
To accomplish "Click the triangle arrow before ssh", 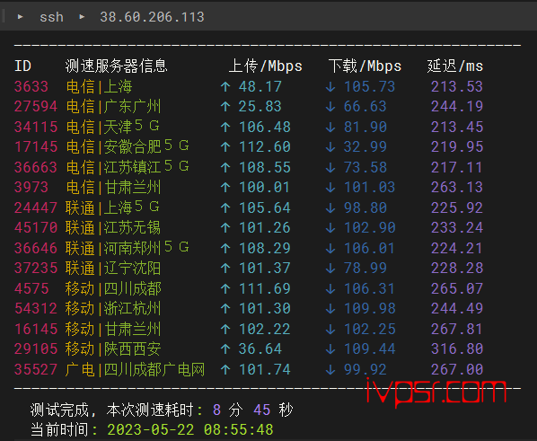I will coord(21,16).
